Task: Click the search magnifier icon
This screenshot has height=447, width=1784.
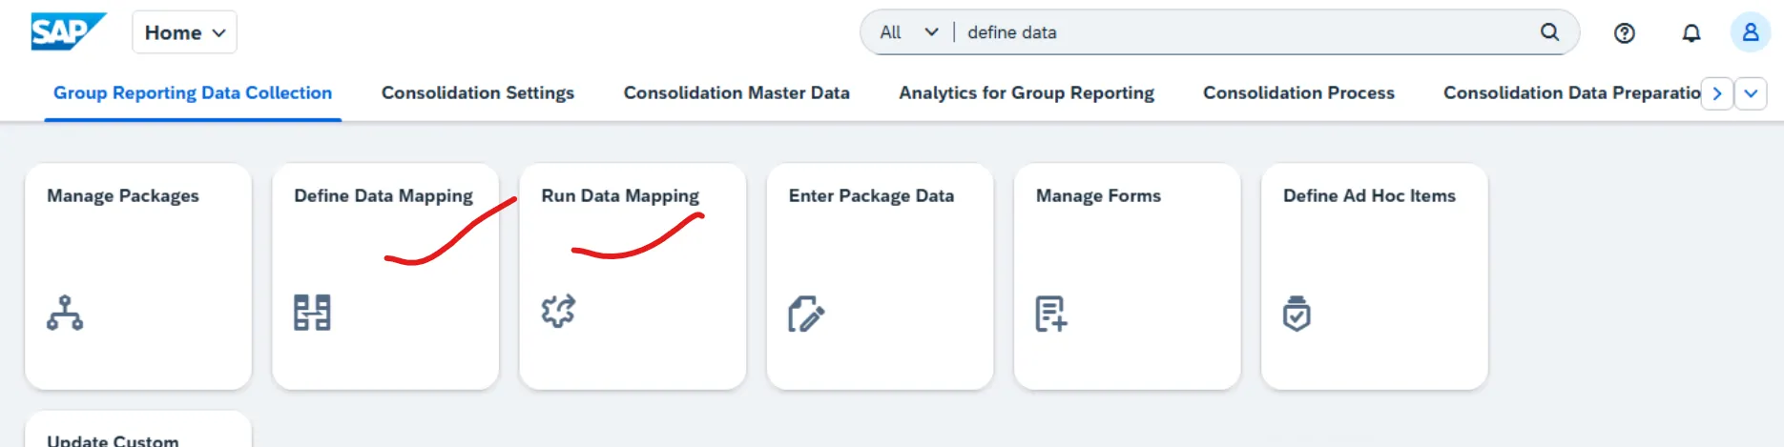Action: click(1549, 32)
